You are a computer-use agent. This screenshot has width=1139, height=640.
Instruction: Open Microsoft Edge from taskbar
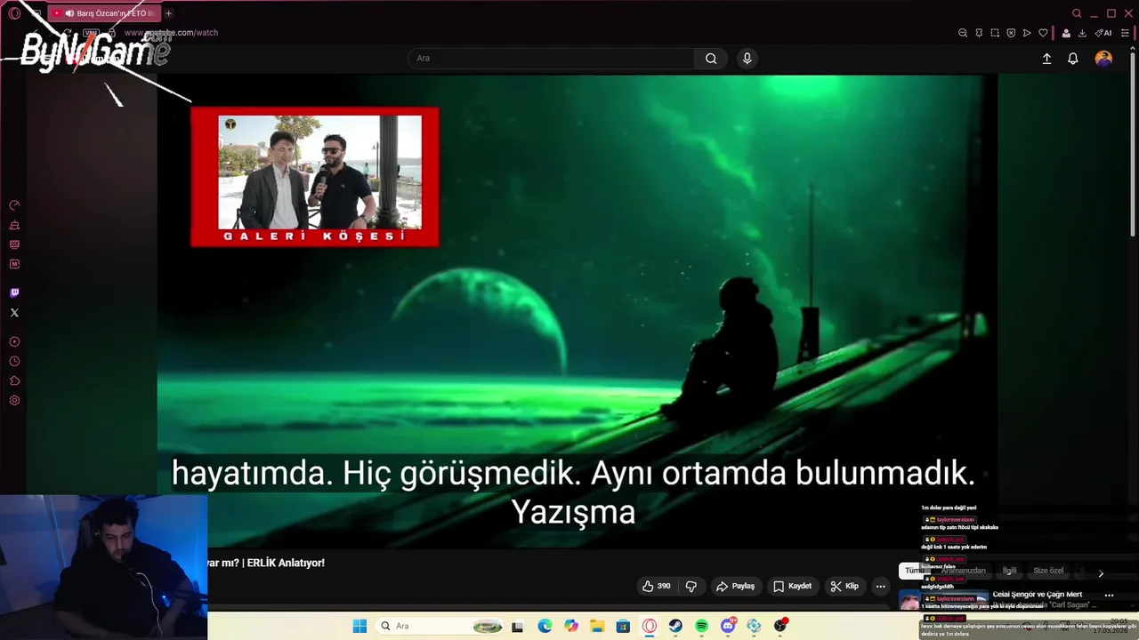545,626
